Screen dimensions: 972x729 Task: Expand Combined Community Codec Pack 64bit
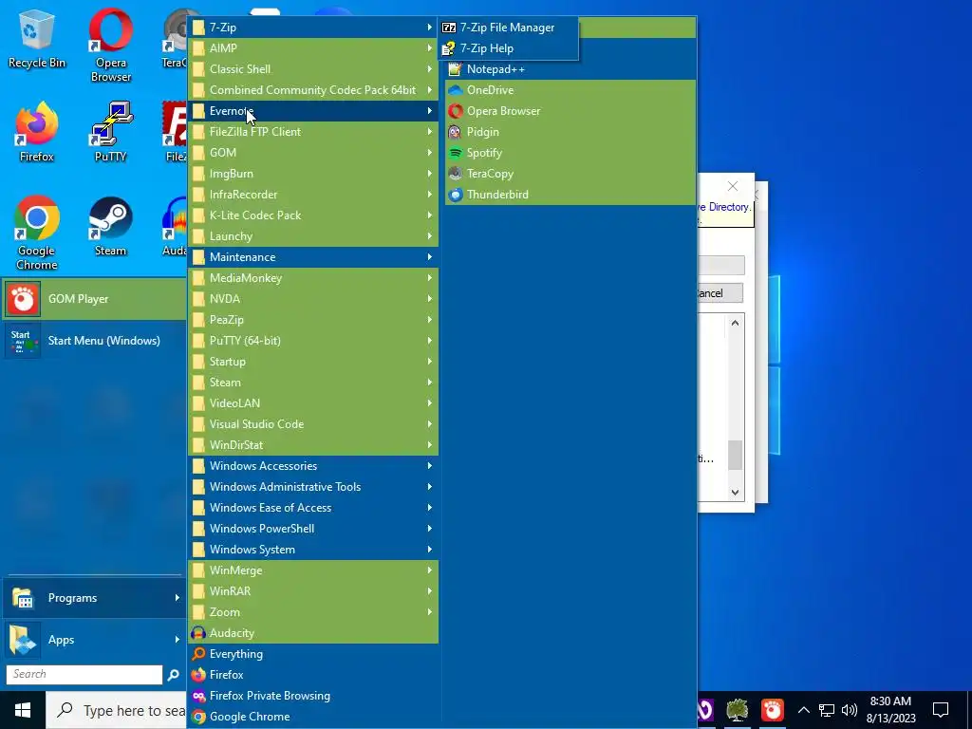pos(313,90)
